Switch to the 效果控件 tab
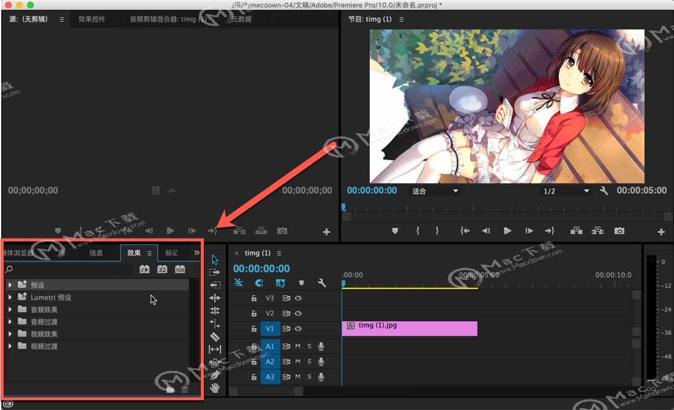Viewport: 674px width, 410px height. (92, 20)
